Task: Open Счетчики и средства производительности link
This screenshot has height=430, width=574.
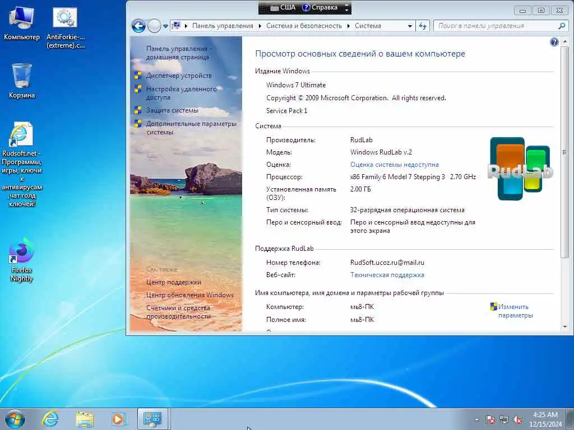Action: pos(178,312)
